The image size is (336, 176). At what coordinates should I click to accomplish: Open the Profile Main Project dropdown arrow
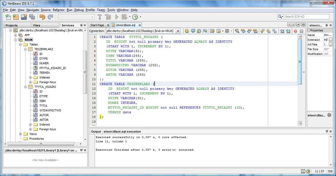point(140,17)
